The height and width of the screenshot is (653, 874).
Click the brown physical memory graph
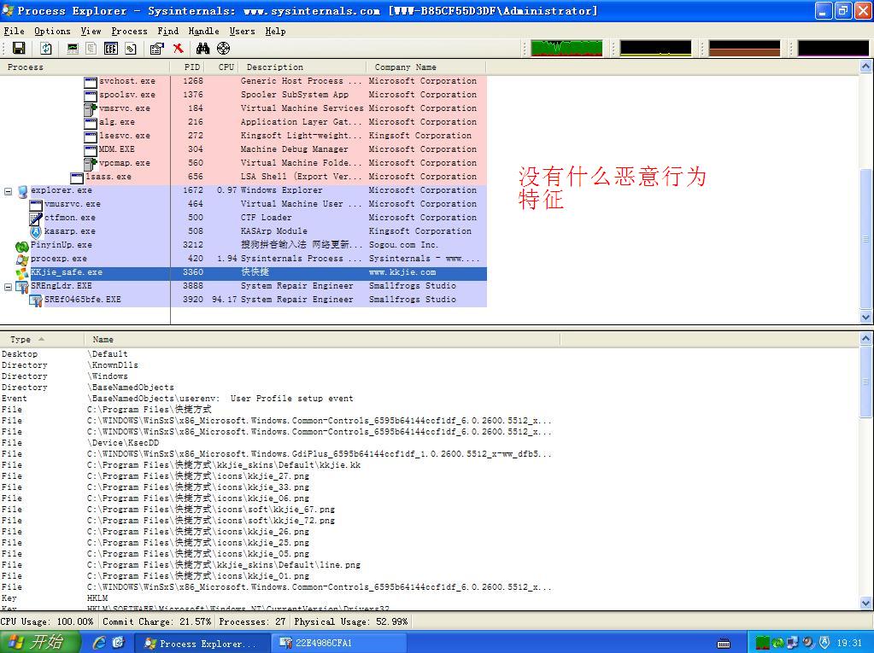tap(744, 49)
